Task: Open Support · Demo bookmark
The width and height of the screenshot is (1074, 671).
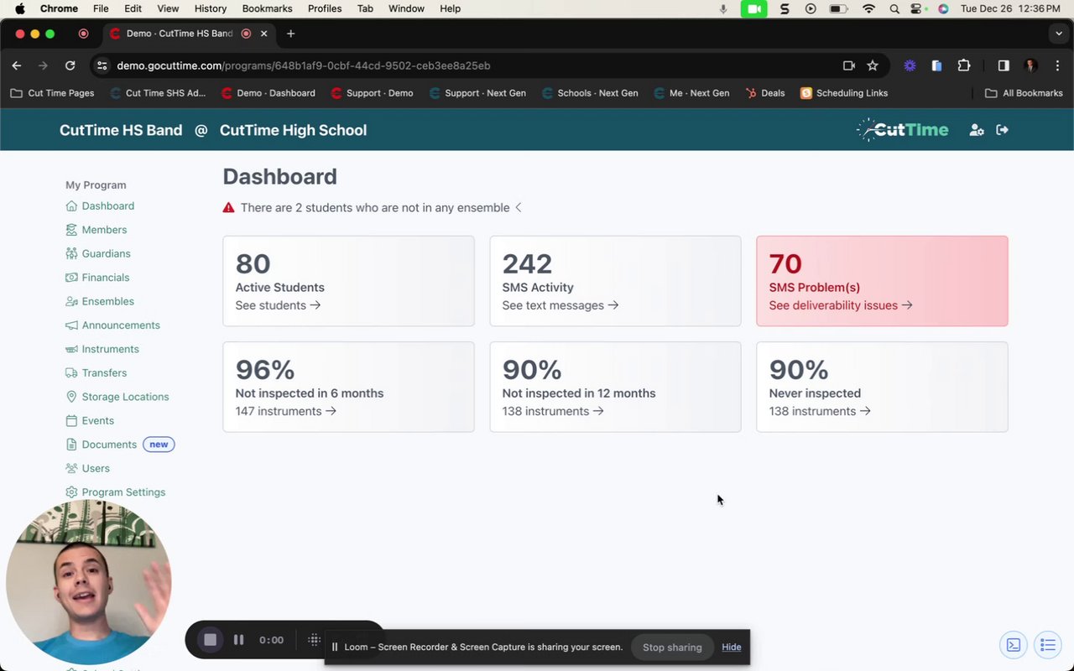Action: click(x=372, y=93)
